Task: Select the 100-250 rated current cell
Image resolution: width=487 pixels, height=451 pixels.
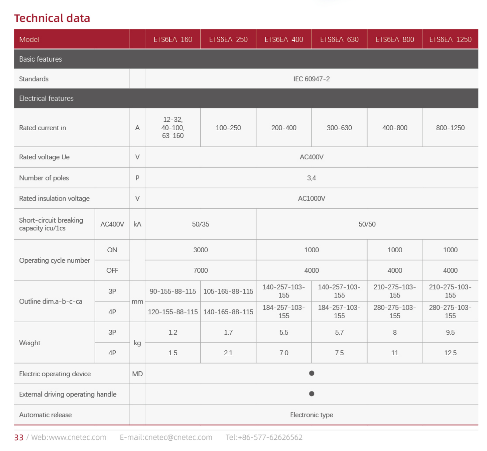Action: [228, 128]
